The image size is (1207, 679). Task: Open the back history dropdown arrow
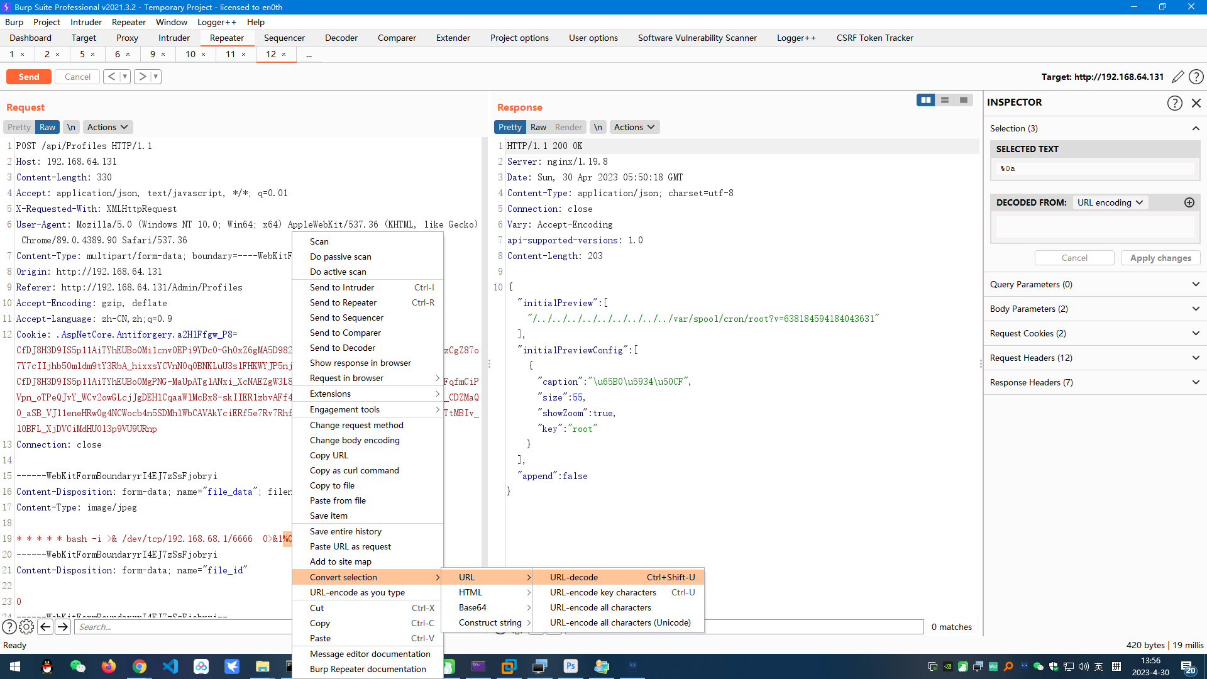tap(125, 77)
